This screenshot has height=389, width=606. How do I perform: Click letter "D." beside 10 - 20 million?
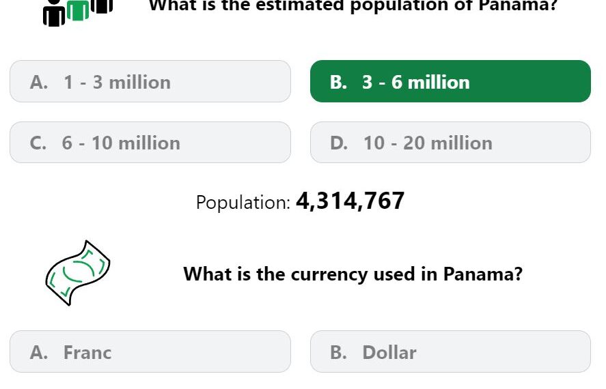(339, 143)
